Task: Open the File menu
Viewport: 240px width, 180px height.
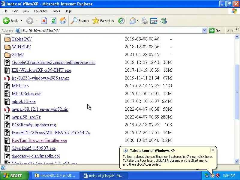Action: [5, 11]
